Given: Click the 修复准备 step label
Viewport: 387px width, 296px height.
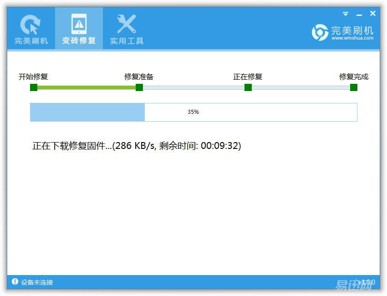Looking at the screenshot, I should (x=139, y=77).
